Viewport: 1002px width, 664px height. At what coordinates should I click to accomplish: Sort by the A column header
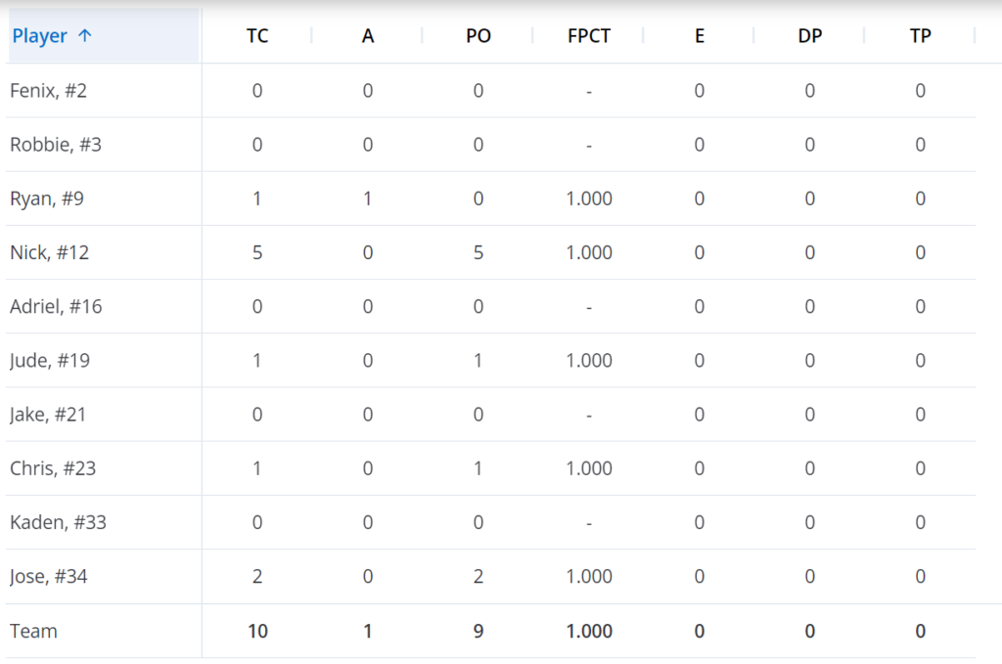pyautogui.click(x=368, y=36)
